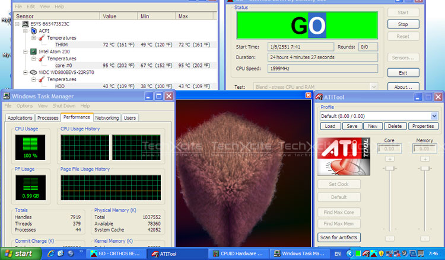
Task: Collapse the ESYS-B65473523C root node
Action: point(17,24)
